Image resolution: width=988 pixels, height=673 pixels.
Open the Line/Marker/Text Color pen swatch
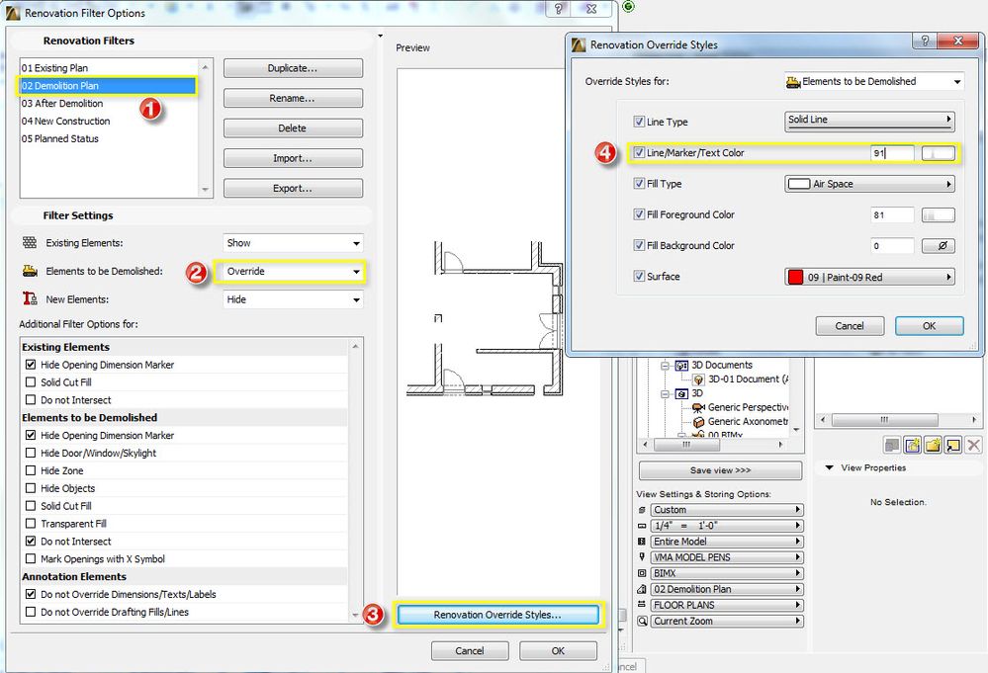click(939, 153)
